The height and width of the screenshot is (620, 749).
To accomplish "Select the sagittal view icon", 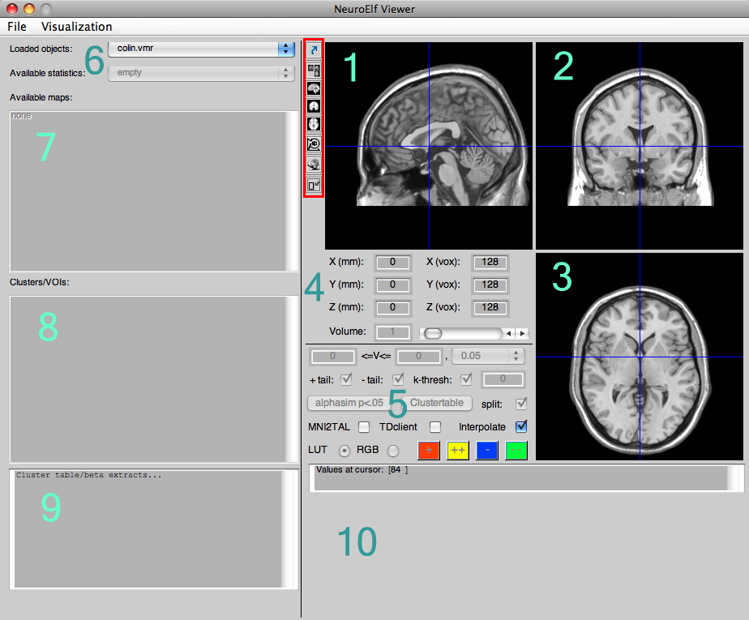I will pyautogui.click(x=314, y=88).
